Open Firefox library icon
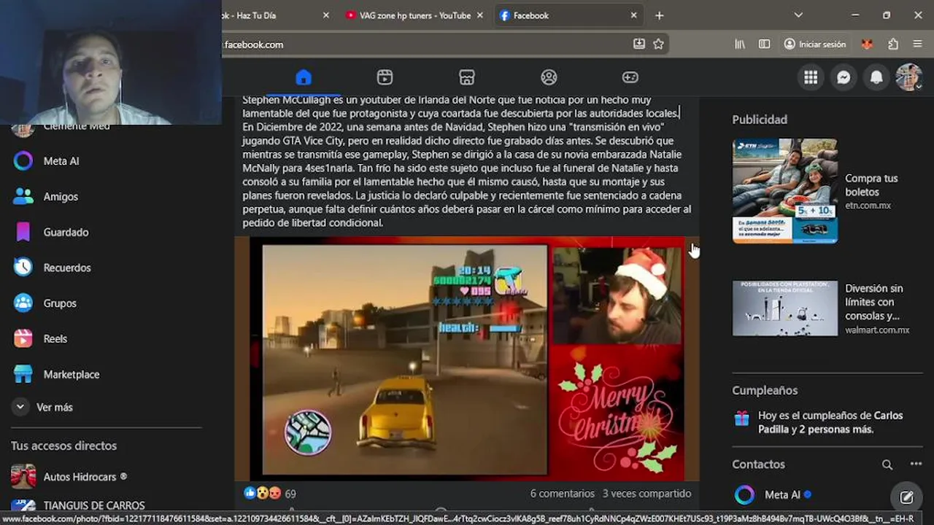 (x=740, y=44)
